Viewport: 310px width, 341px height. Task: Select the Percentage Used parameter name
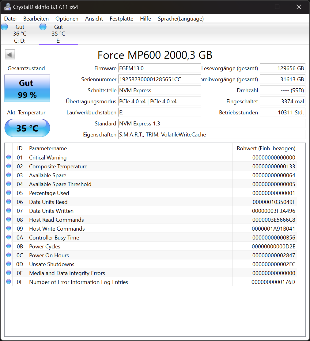click(x=49, y=193)
